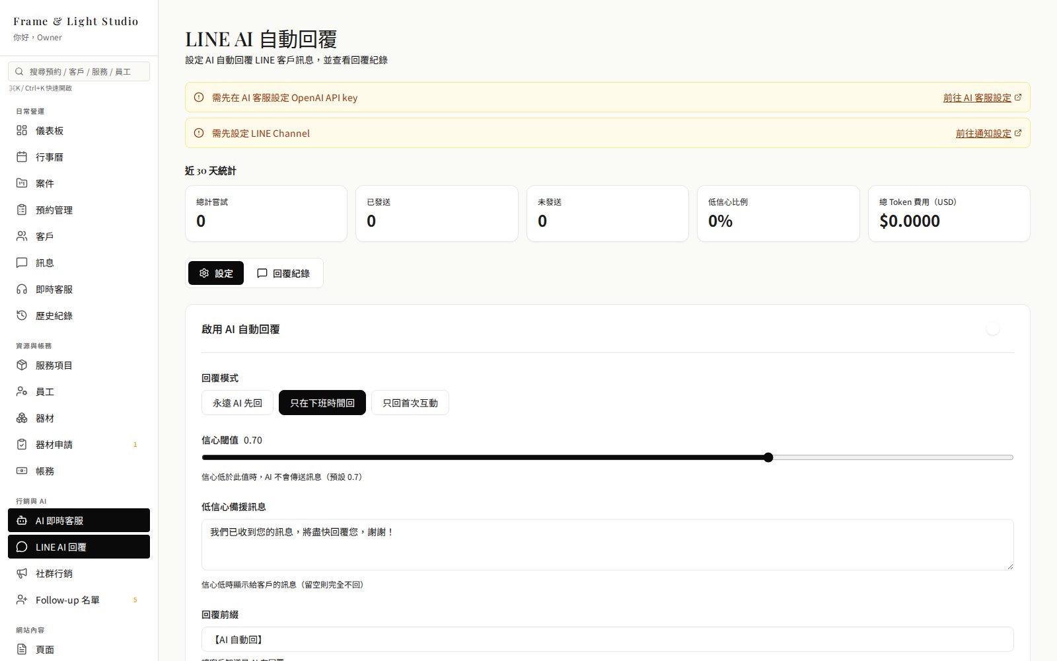Click the warning icon in the LINE Channel banner

[199, 133]
